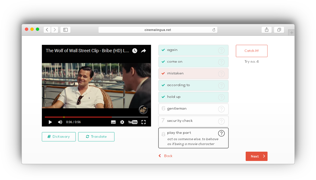
Task: Open video settings gear
Action: point(122,122)
